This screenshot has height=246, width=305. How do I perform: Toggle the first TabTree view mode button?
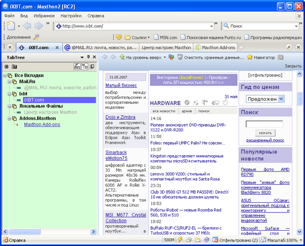[x=77, y=66]
